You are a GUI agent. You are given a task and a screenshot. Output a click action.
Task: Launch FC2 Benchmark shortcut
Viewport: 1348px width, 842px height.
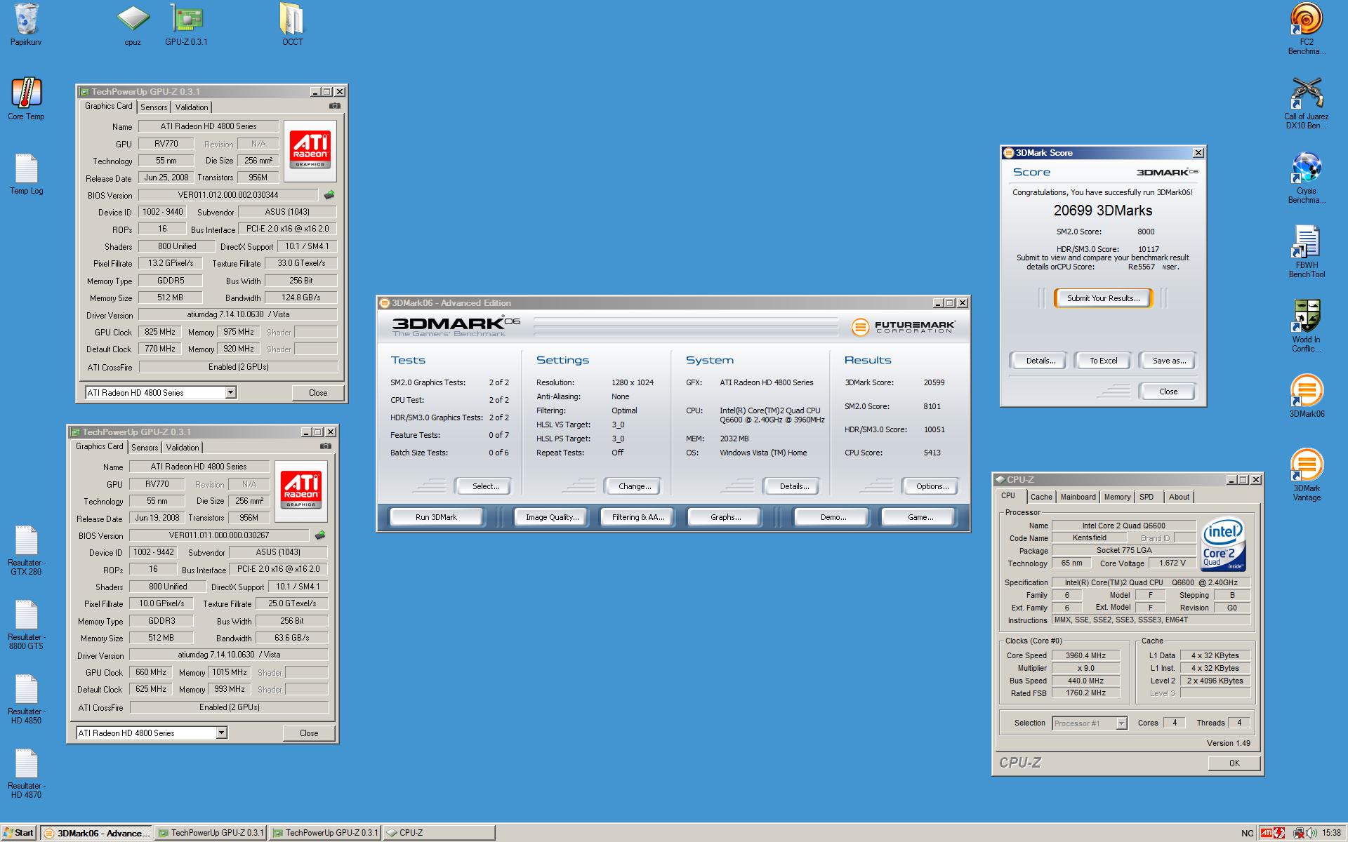click(1307, 29)
